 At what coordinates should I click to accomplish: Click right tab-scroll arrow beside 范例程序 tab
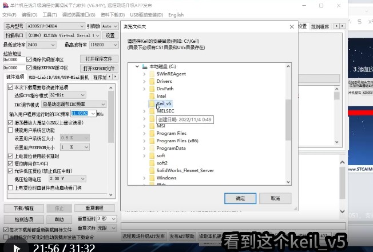pyautogui.click(x=342, y=26)
